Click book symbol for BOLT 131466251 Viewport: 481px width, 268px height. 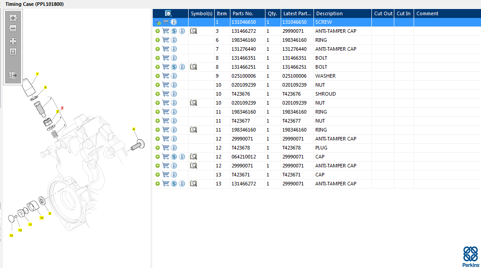coord(194,67)
